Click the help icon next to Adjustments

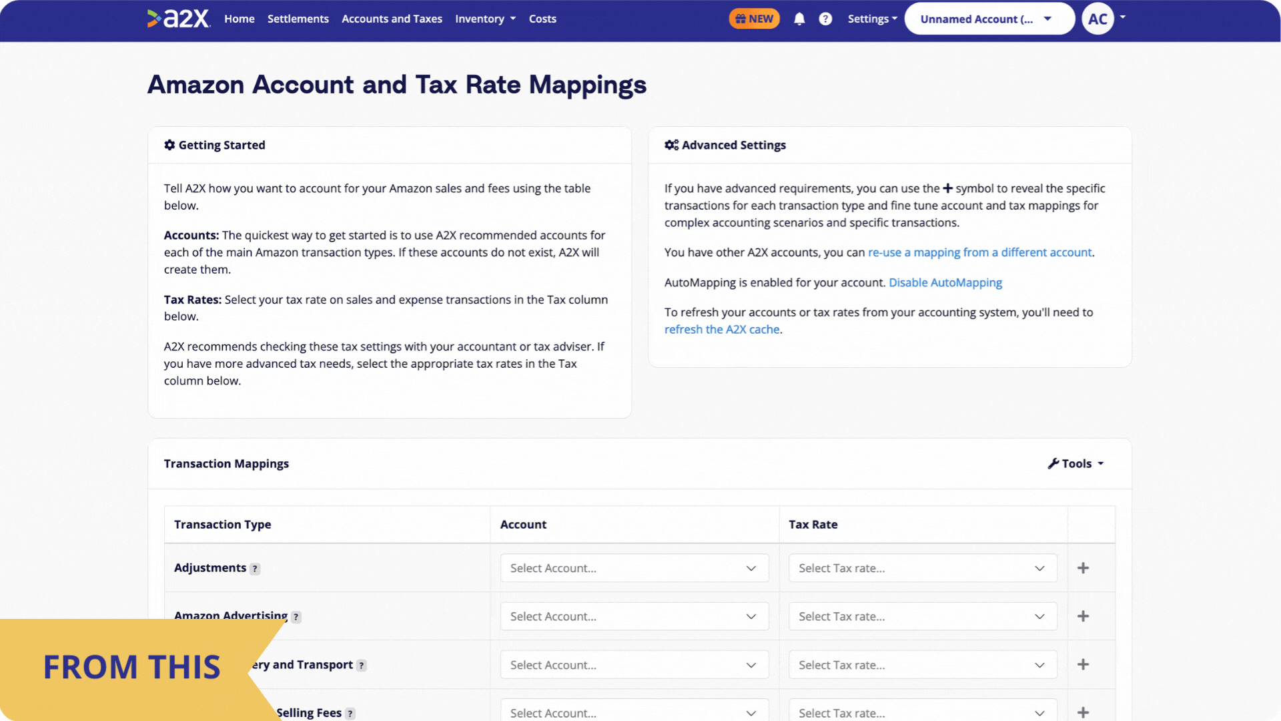255,569
